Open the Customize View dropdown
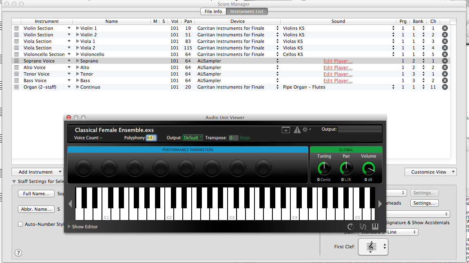469x263 pixels. coord(430,172)
